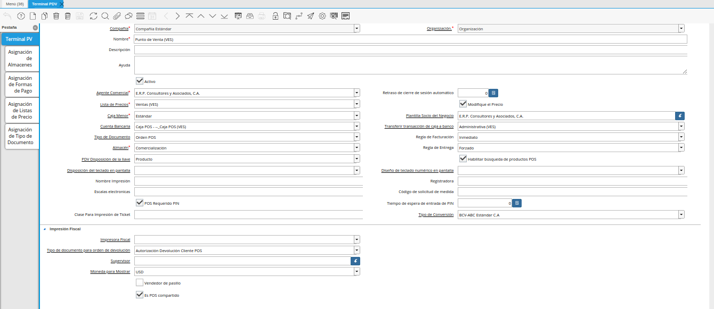Open the magnifier search icon in toolbar
The image size is (714, 309).
pos(105,16)
